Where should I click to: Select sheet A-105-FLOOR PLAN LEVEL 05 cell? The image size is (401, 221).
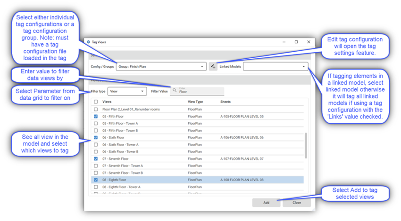tap(242, 117)
